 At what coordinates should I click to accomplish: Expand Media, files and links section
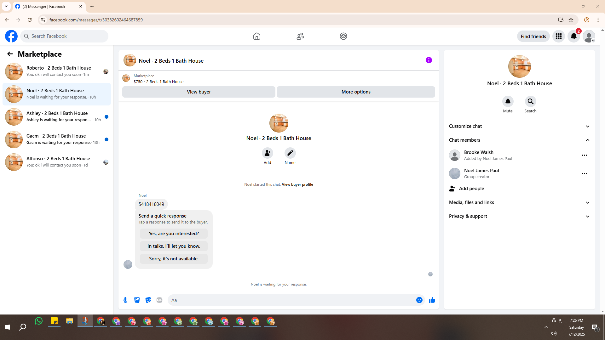point(519,202)
